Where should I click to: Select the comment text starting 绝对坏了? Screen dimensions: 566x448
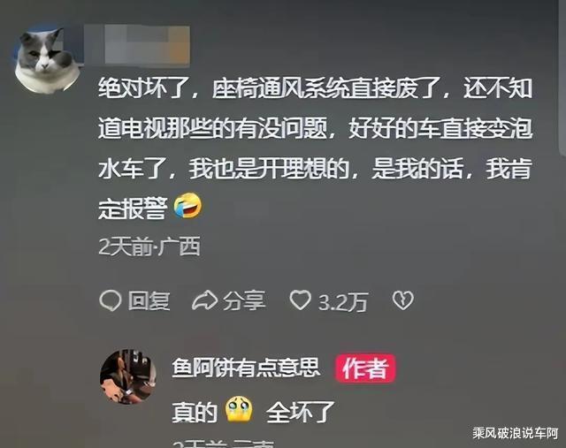(315, 148)
